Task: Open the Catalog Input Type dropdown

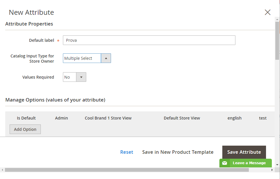Action: click(x=87, y=58)
